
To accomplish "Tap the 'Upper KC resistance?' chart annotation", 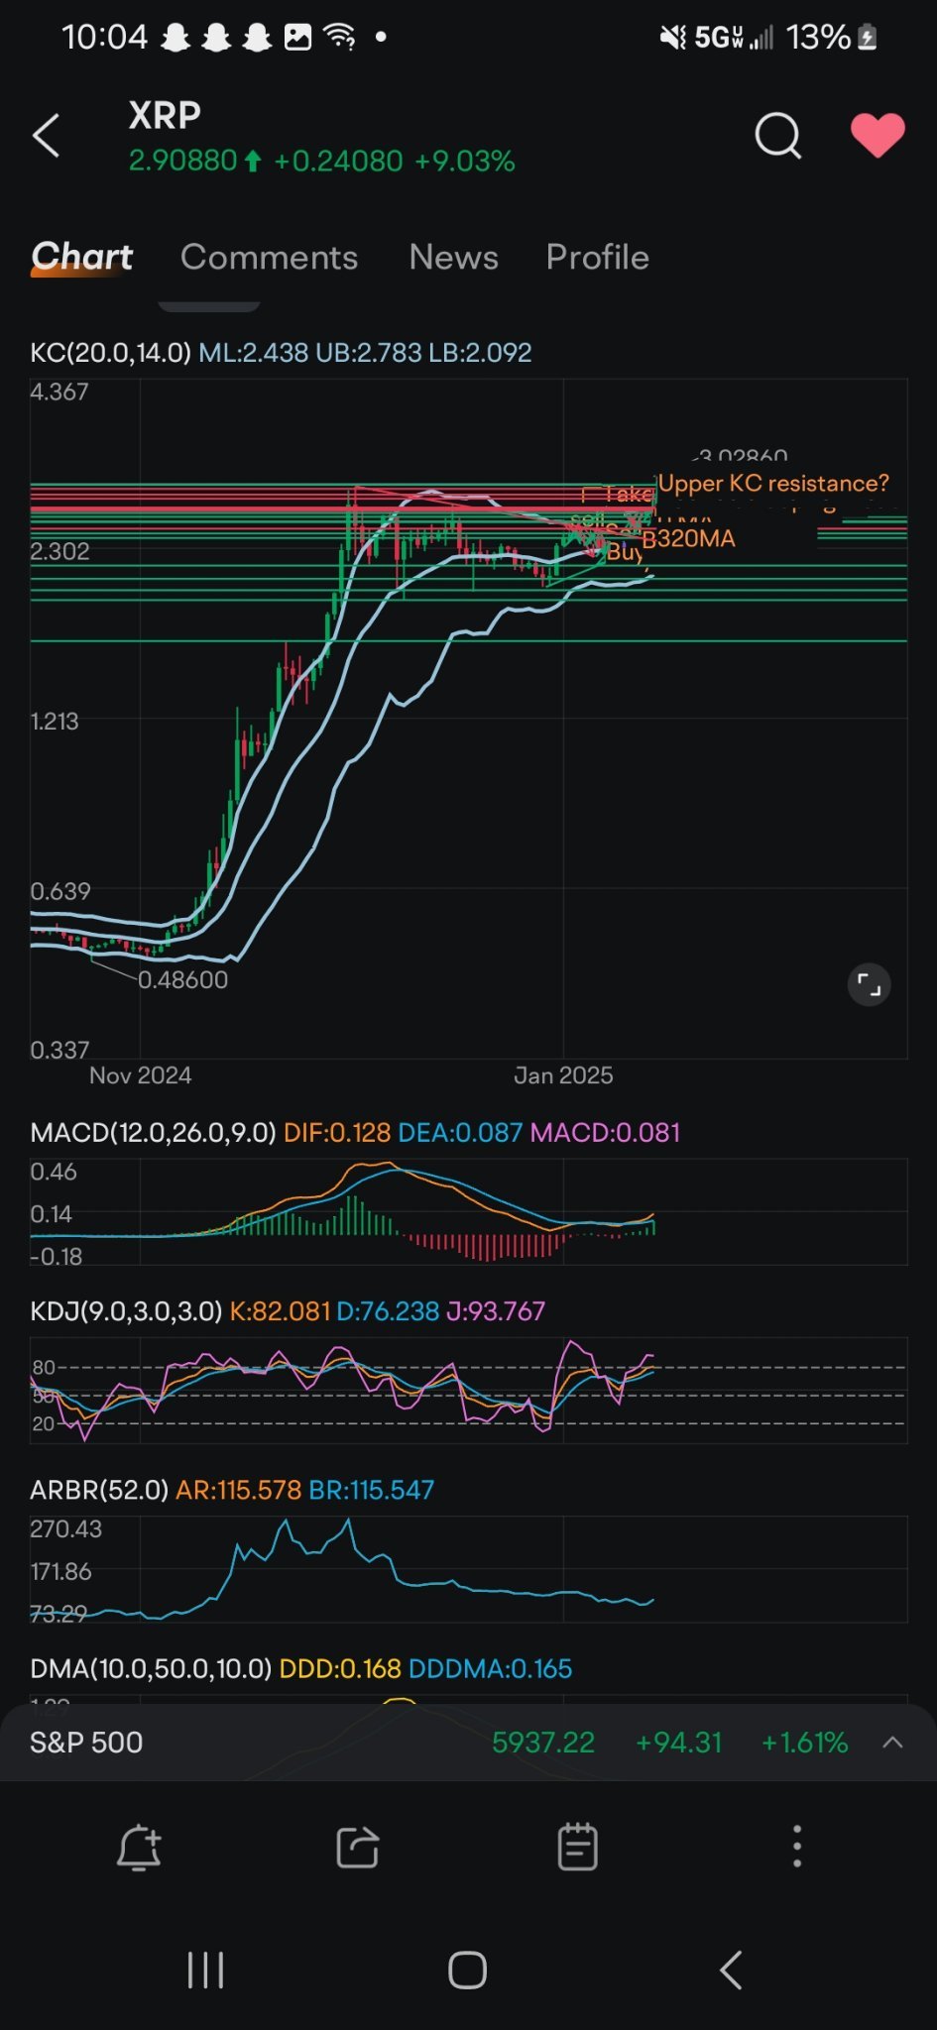I will (x=773, y=484).
